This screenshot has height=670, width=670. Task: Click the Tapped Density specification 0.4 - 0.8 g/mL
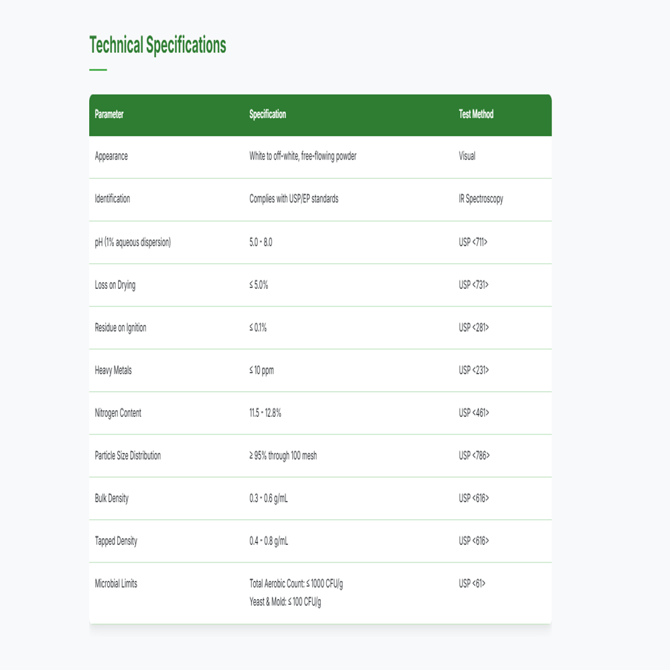coord(269,541)
